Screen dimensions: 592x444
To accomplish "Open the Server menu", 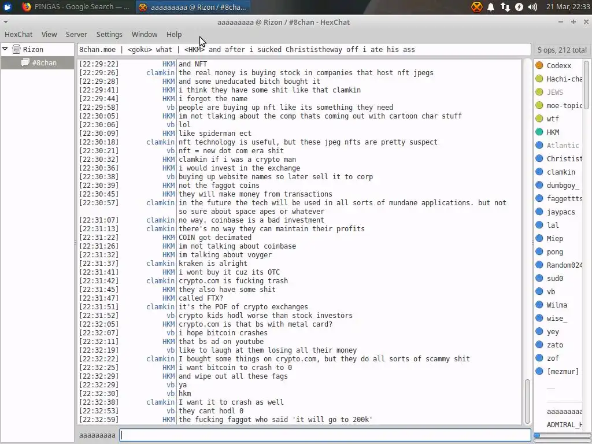I will coord(76,34).
